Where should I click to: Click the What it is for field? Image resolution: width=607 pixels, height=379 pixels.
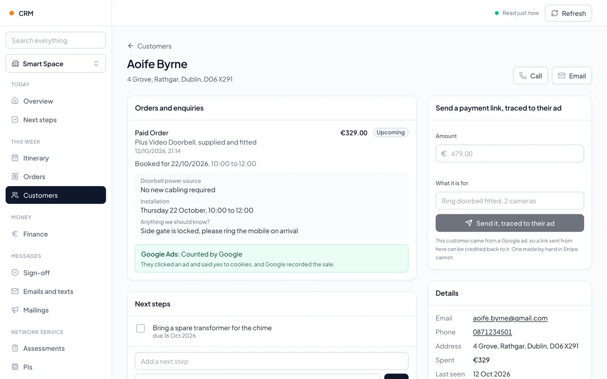(510, 201)
